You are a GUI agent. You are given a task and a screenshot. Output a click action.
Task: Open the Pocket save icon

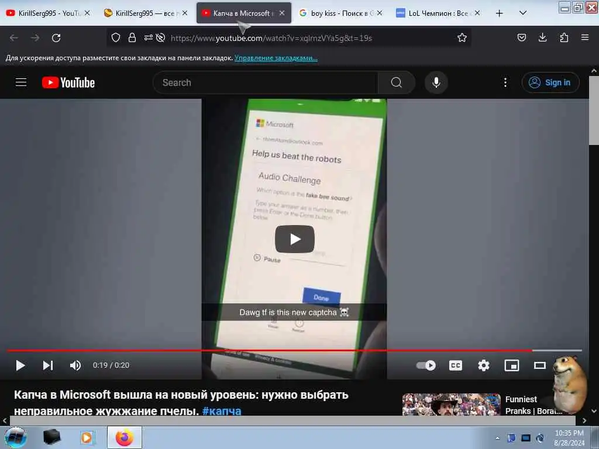[x=521, y=37]
